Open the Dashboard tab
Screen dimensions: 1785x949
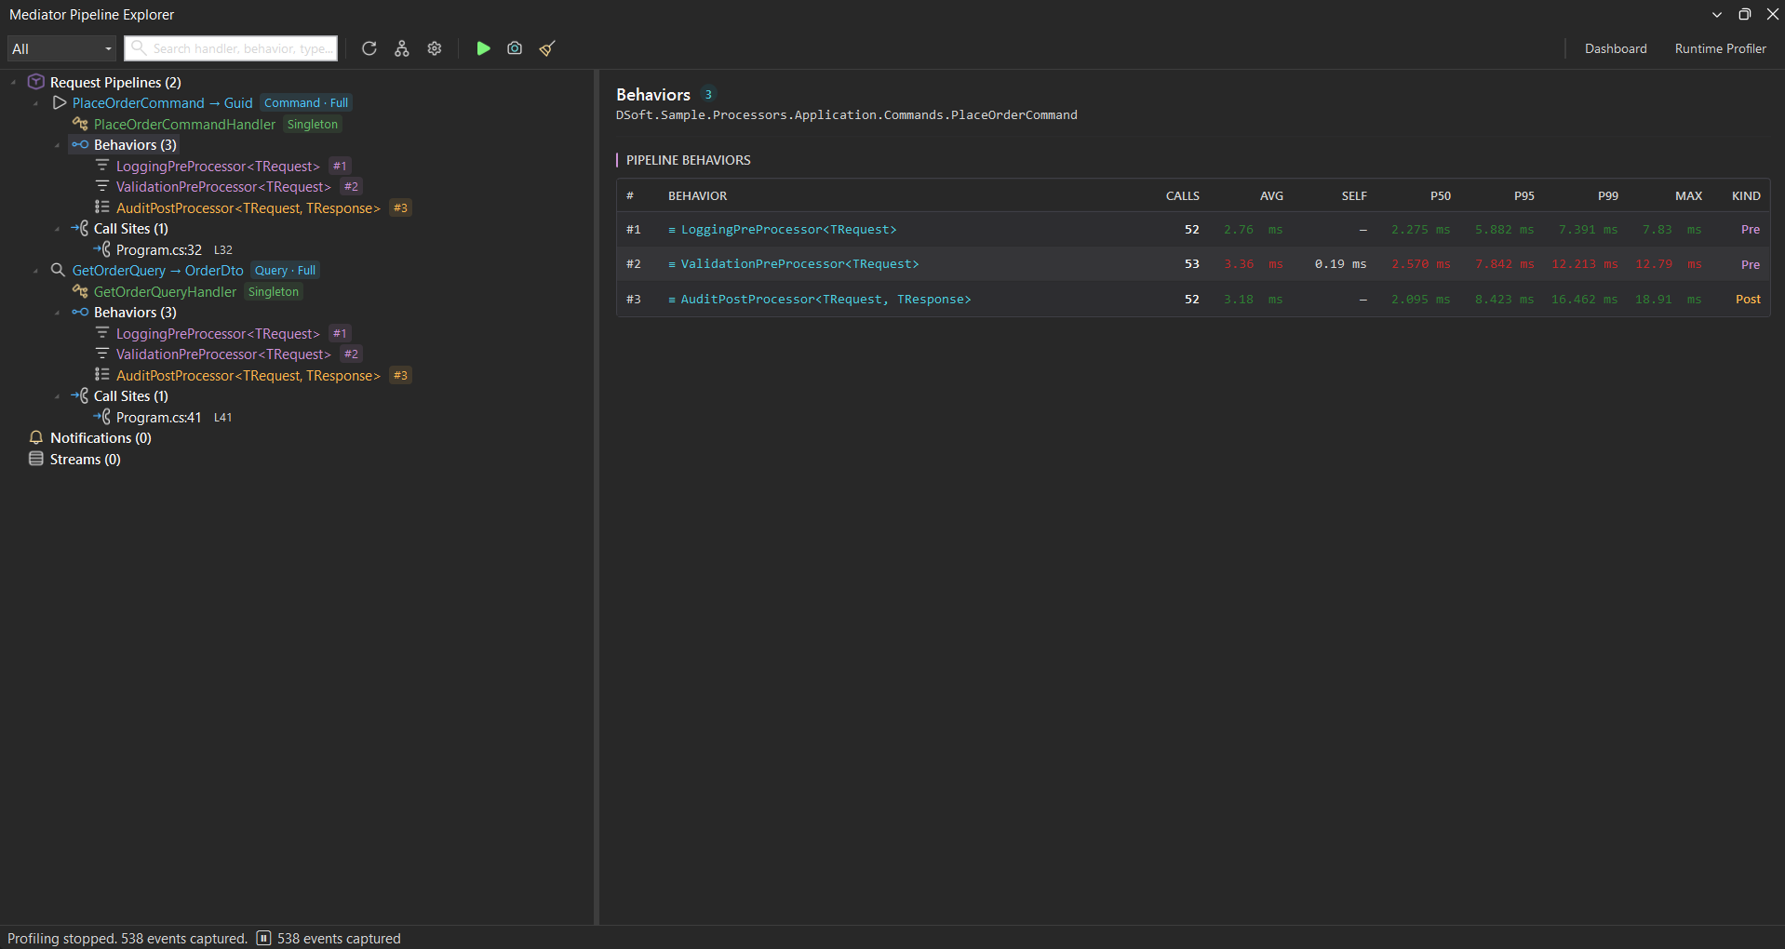(x=1616, y=48)
